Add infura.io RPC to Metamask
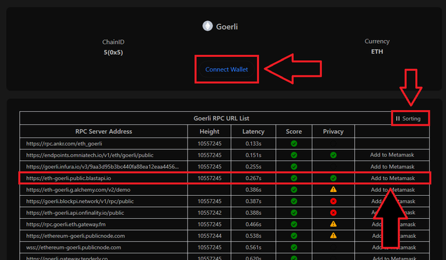The height and width of the screenshot is (260, 446). (x=392, y=166)
